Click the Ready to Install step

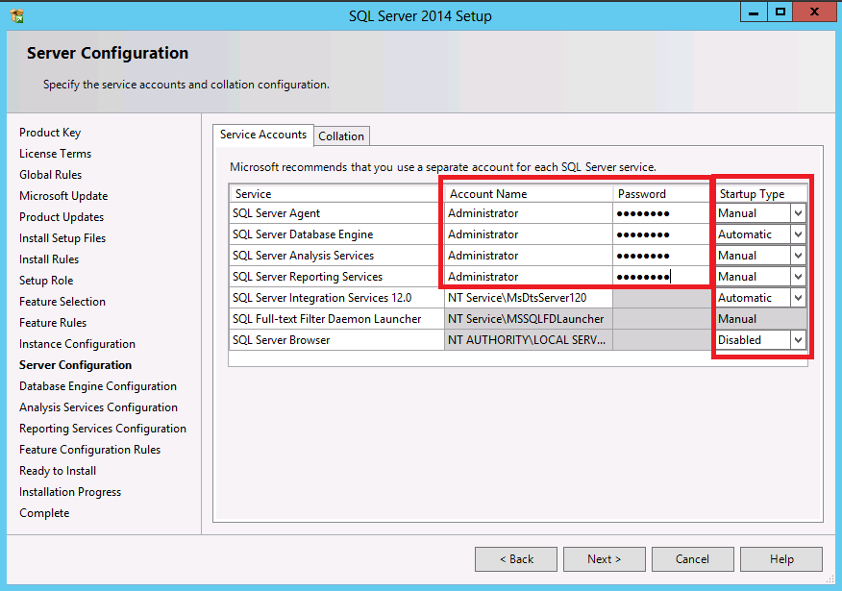click(x=58, y=471)
